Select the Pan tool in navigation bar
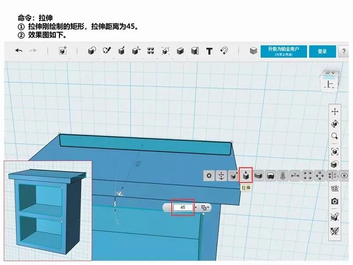The image size is (353, 265). pos(335,111)
